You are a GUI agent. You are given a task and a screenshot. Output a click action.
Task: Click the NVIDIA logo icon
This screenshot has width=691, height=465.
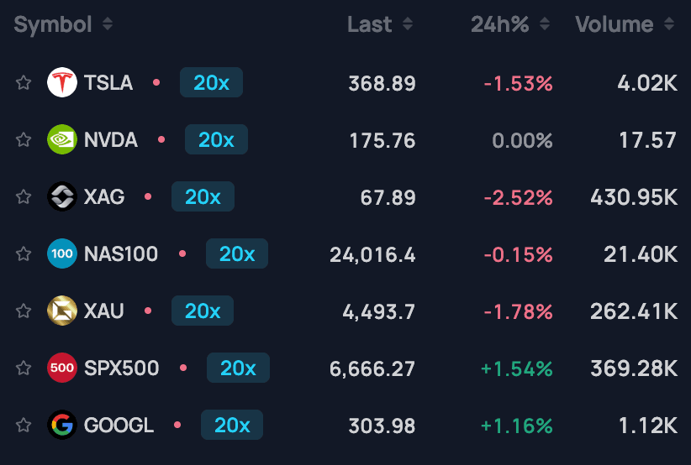(62, 140)
